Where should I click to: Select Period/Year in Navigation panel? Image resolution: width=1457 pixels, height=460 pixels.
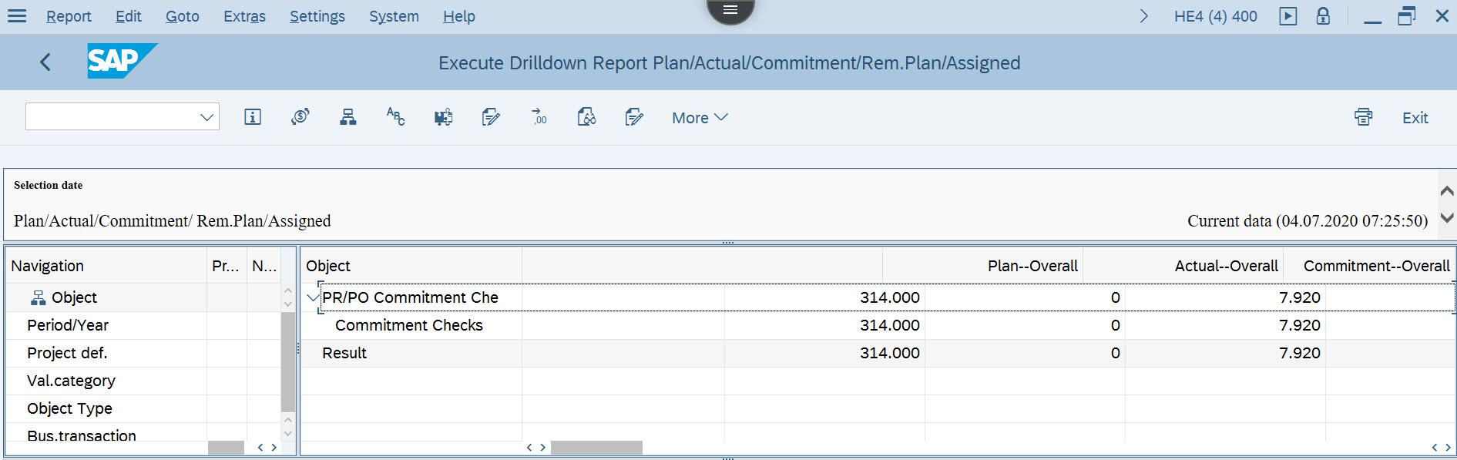click(x=68, y=325)
